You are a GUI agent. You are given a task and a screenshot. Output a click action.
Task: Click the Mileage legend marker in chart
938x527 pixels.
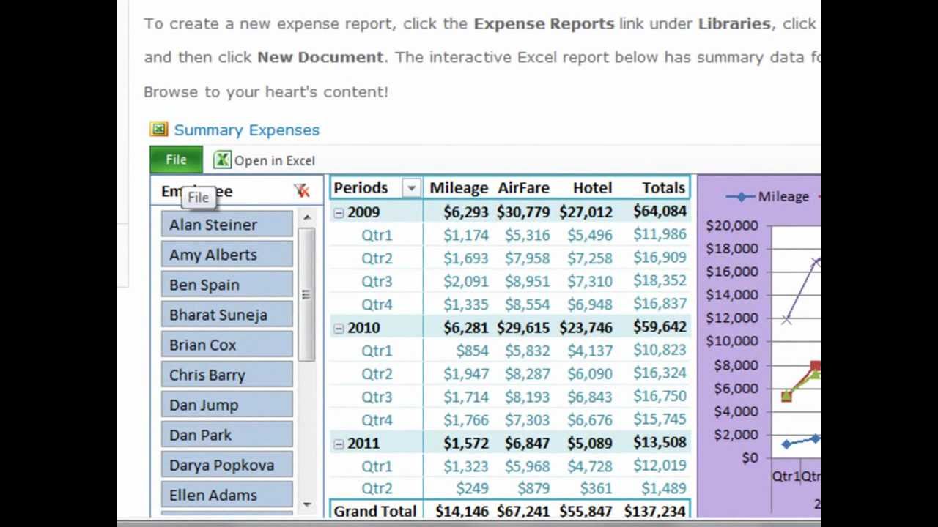[742, 196]
